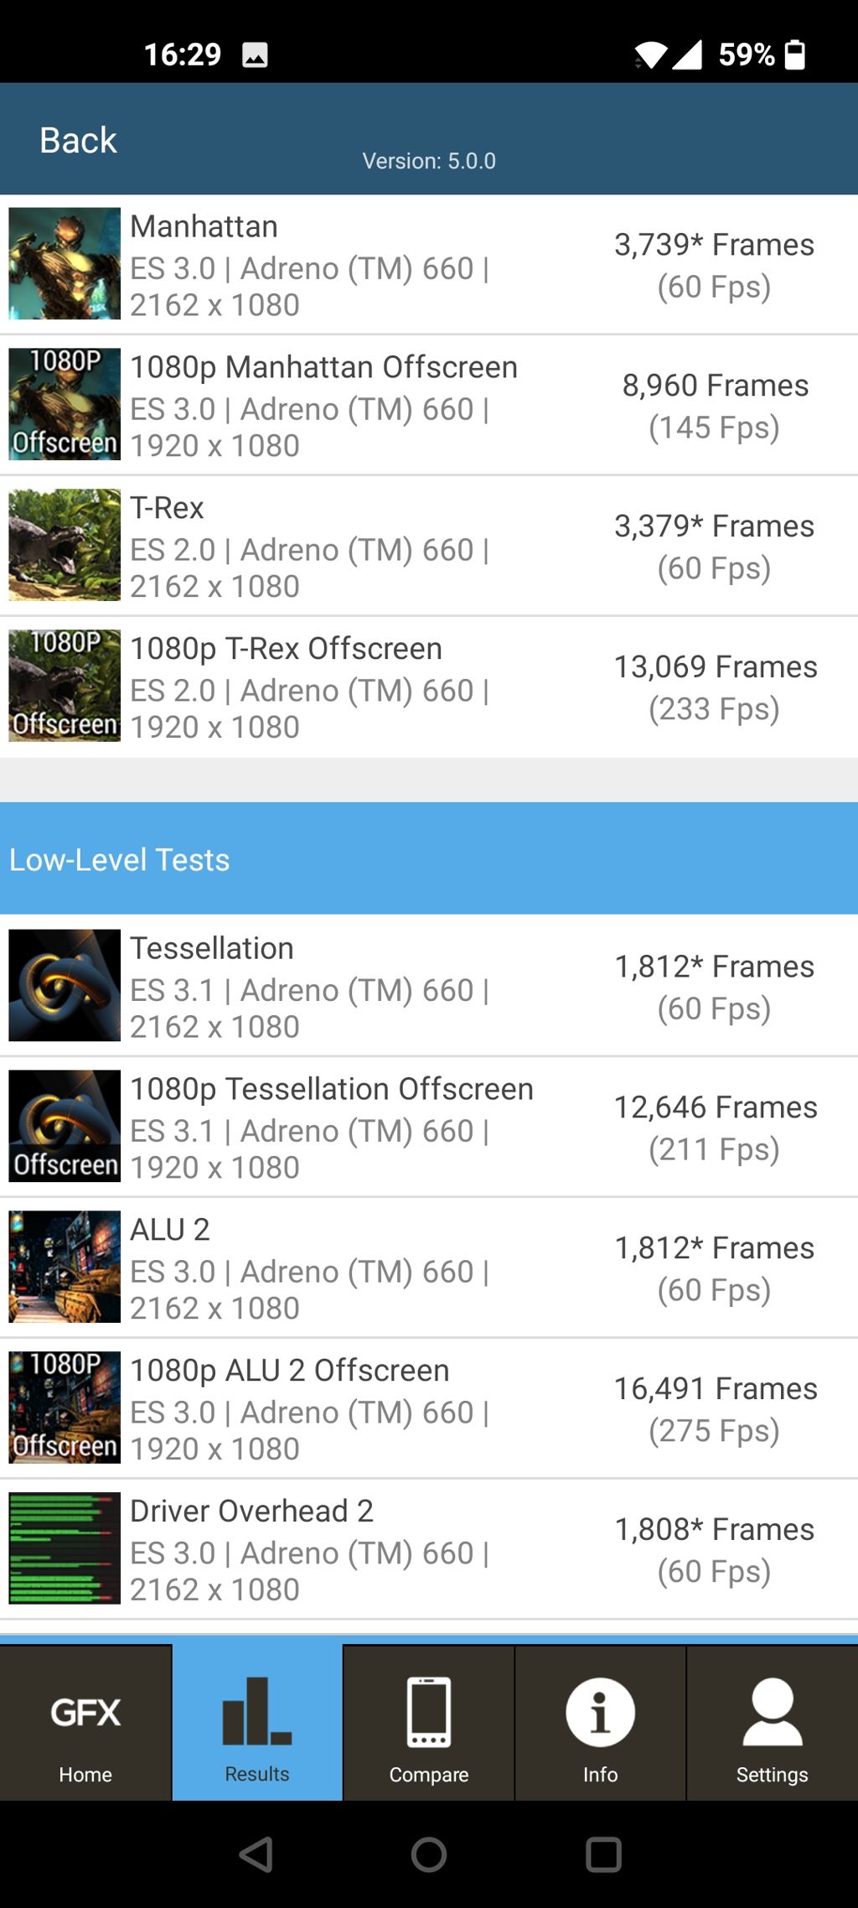Tap the T-Rex test thumbnail
Screen dimensions: 858x1908
click(x=65, y=545)
